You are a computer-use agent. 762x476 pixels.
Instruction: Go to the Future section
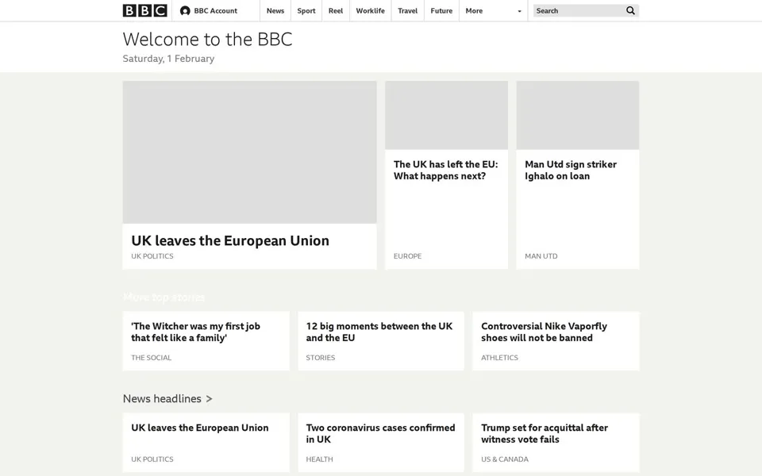click(441, 10)
